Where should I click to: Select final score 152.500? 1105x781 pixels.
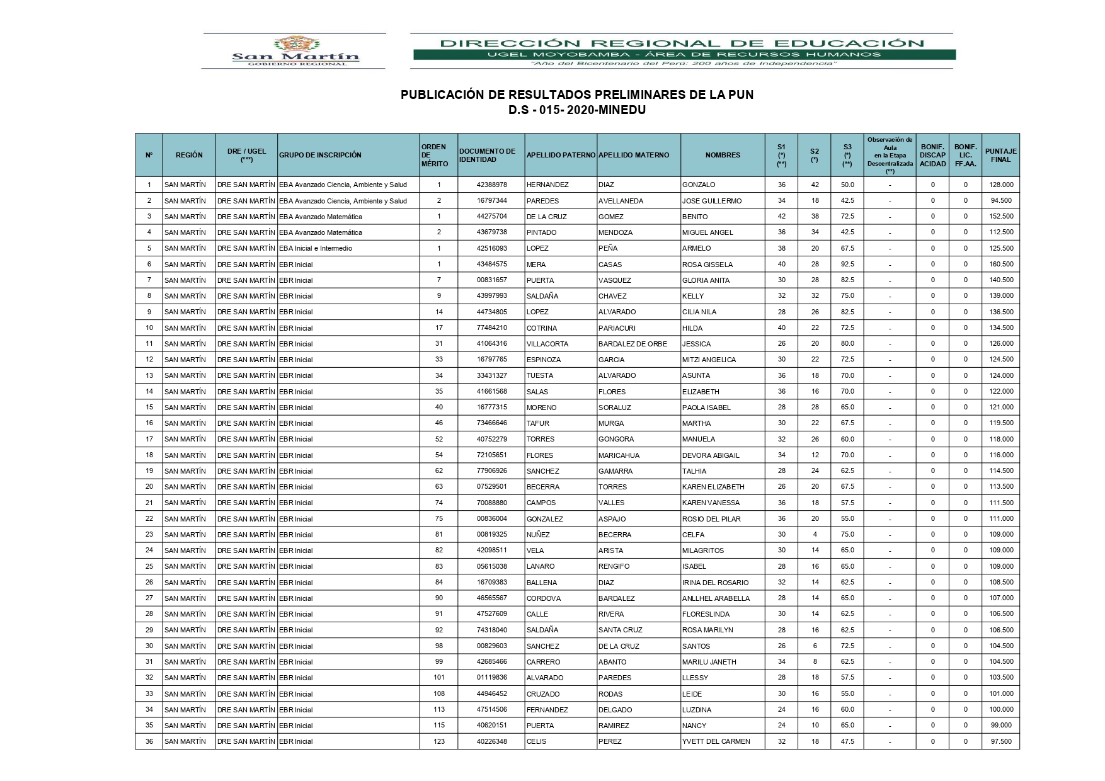pyautogui.click(x=1000, y=217)
